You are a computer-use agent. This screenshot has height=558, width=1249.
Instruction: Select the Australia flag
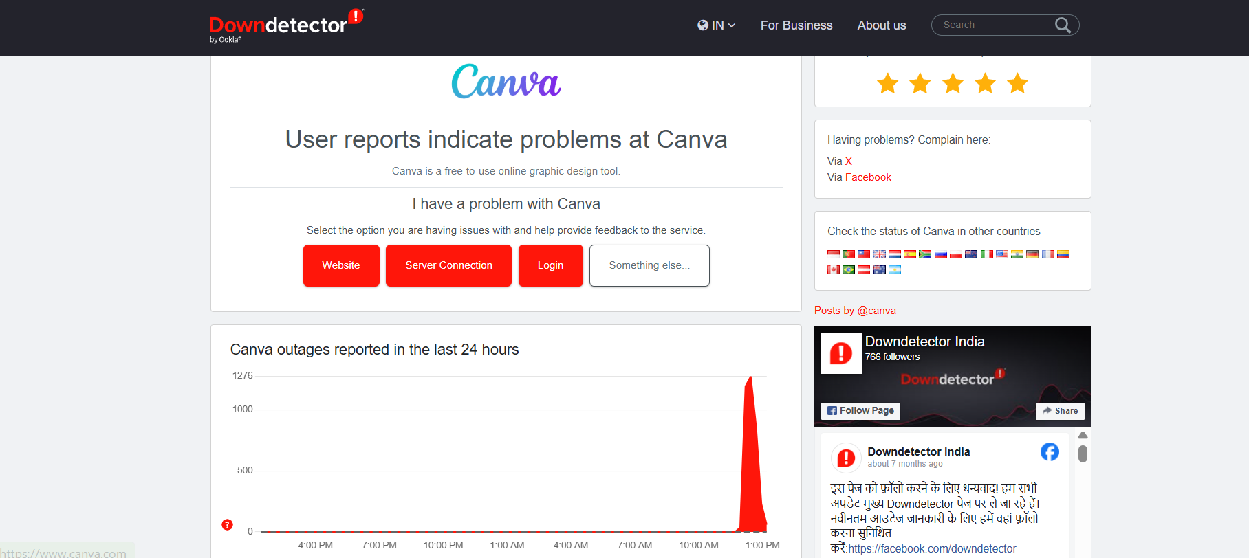(880, 269)
